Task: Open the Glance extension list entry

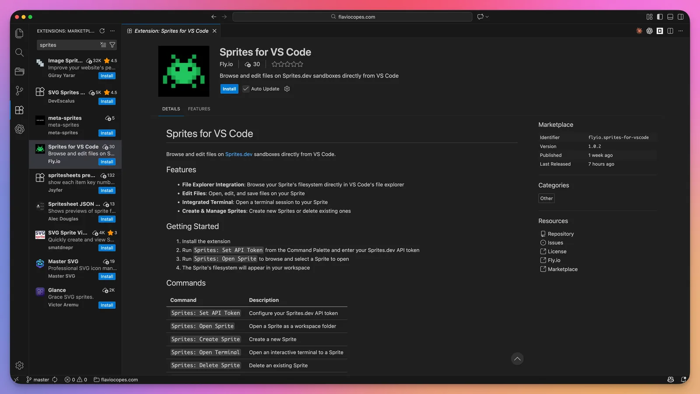Action: [75, 298]
